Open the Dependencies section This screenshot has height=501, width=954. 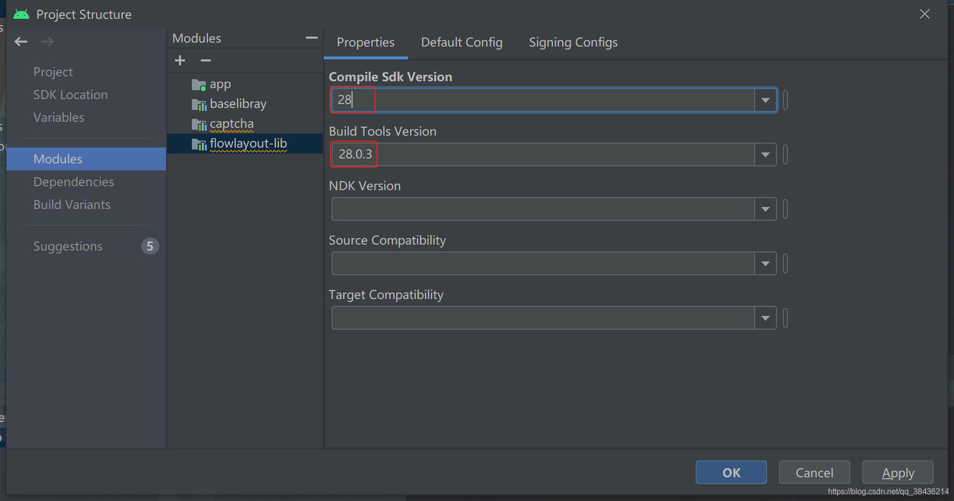73,182
